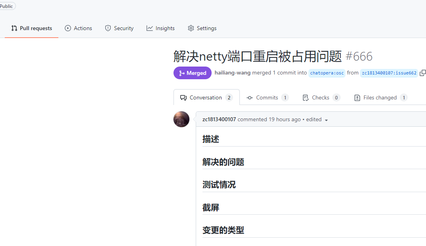Click the '截屏' heading

tap(210, 208)
